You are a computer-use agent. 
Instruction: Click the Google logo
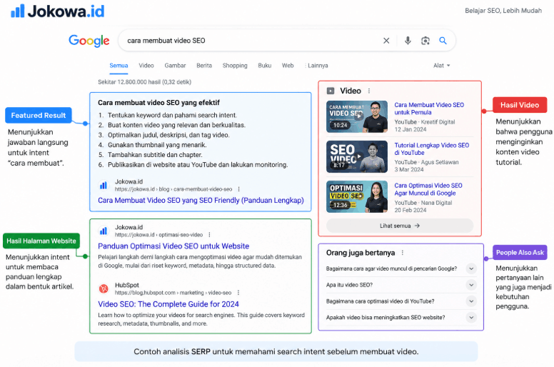click(x=89, y=41)
